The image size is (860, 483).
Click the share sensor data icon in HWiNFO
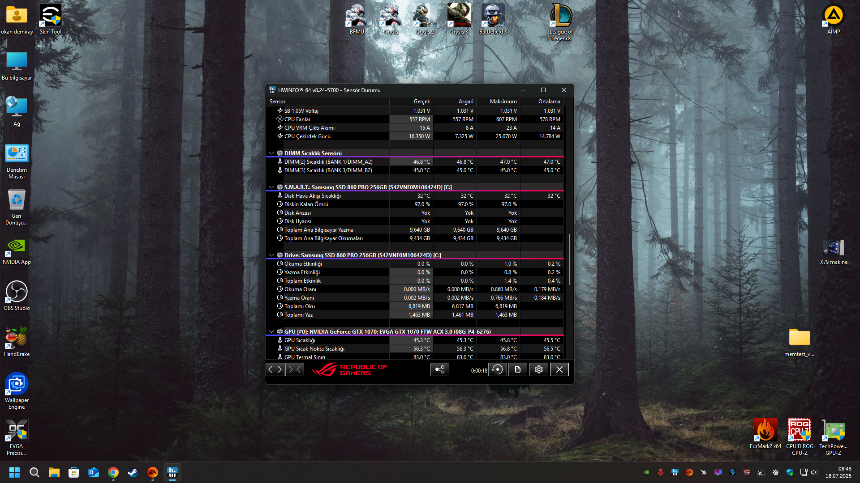click(x=440, y=369)
